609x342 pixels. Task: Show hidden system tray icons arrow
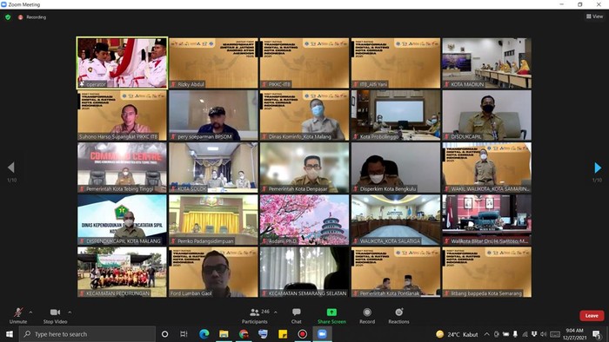pos(486,334)
